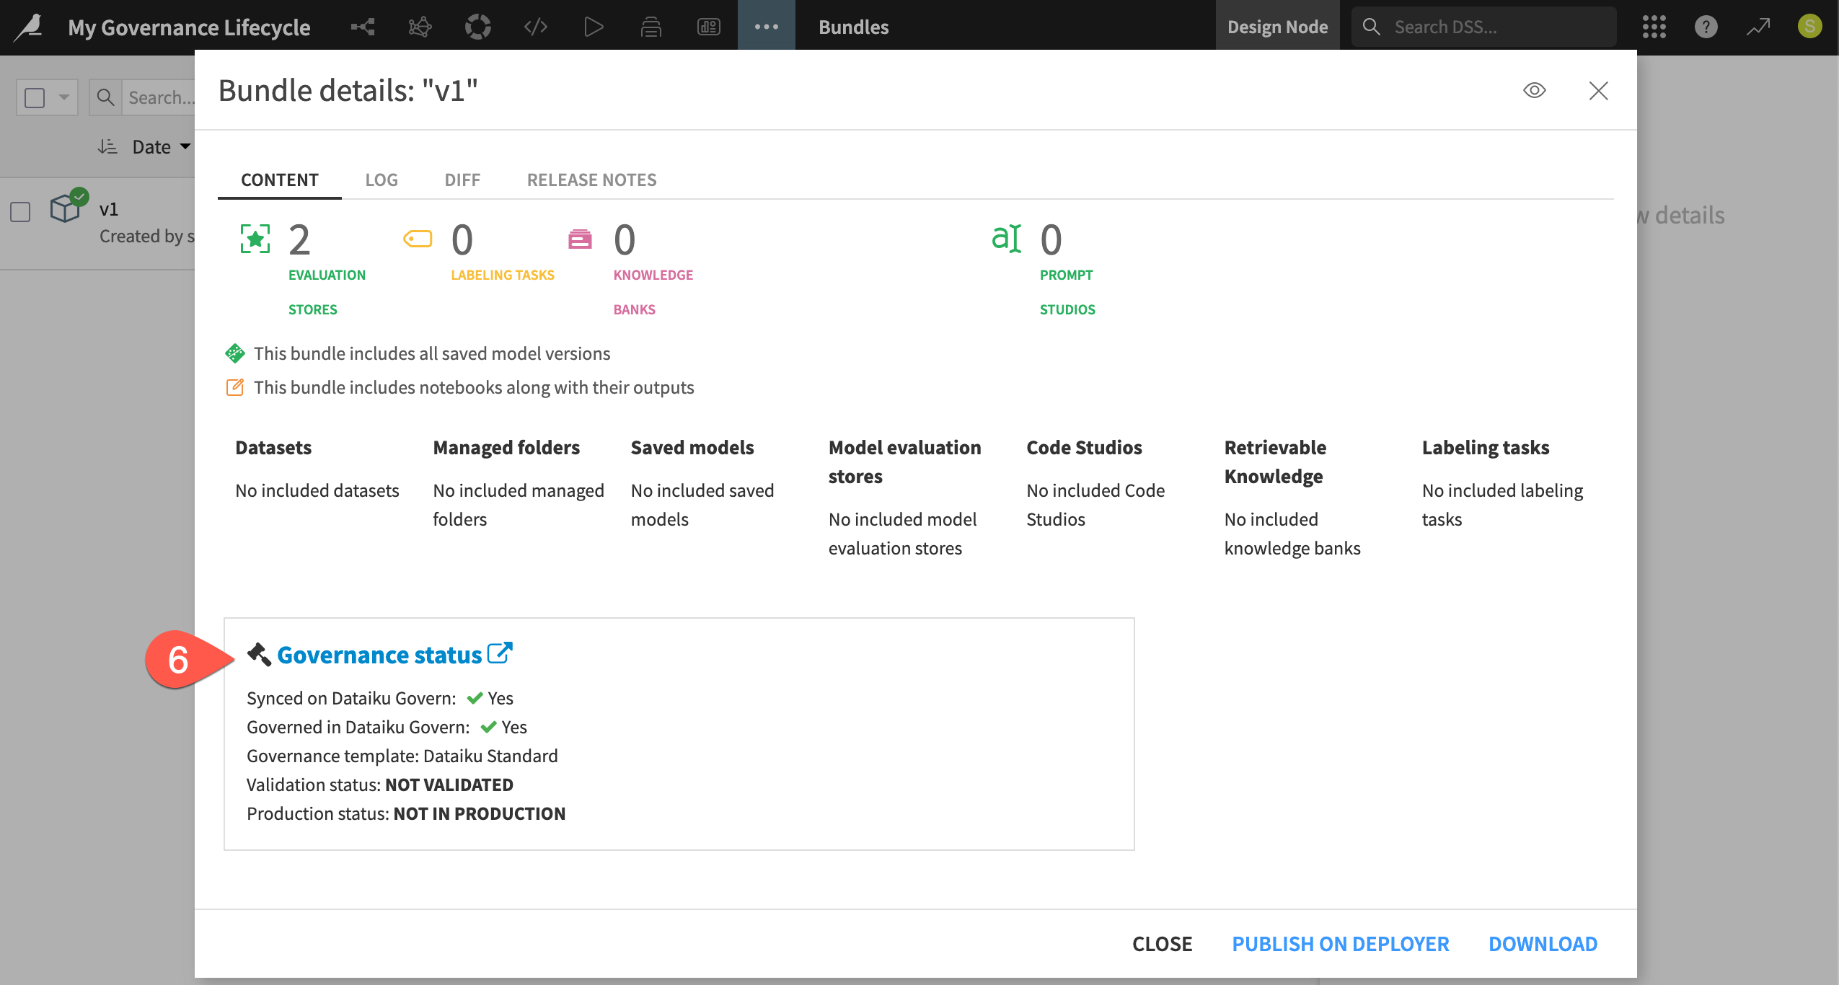Switch to the LOG tab
This screenshot has width=1839, height=985.
click(382, 180)
